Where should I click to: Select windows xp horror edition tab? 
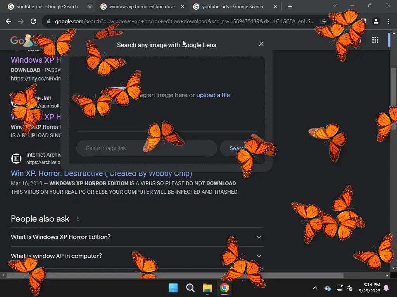click(x=143, y=7)
